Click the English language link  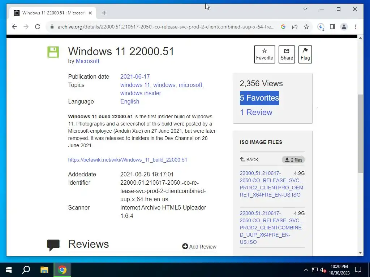pos(130,101)
